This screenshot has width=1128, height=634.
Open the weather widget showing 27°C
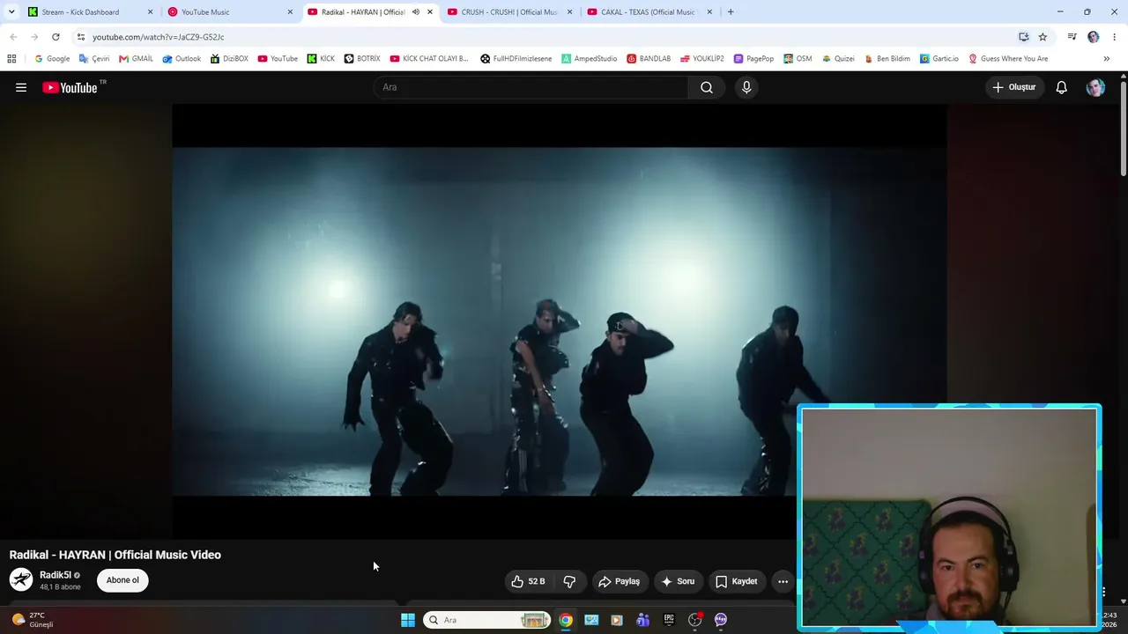[x=33, y=620]
